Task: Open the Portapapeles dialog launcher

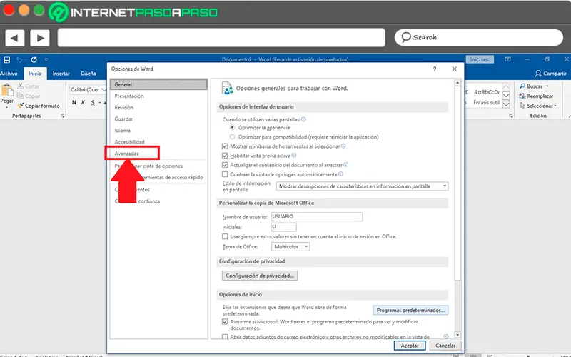Action: click(63, 116)
